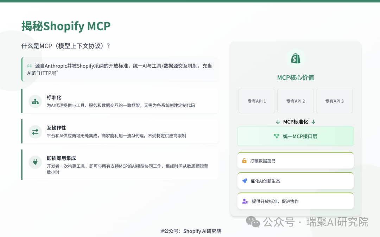Viewport: 380px width, 237px height.
Task: Click the description starting 为AI代理提供与工具
Action: point(121,105)
